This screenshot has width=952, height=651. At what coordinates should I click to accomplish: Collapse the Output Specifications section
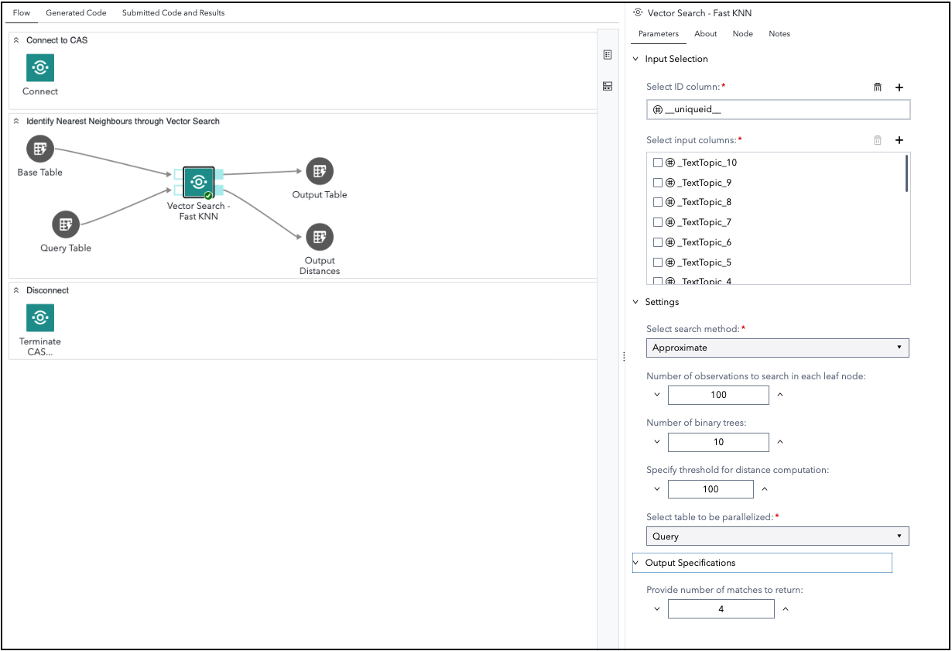click(636, 563)
